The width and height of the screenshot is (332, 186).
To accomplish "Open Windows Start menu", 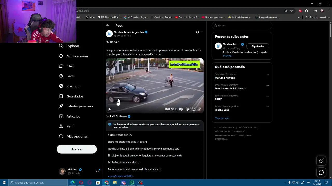I will pos(4,183).
